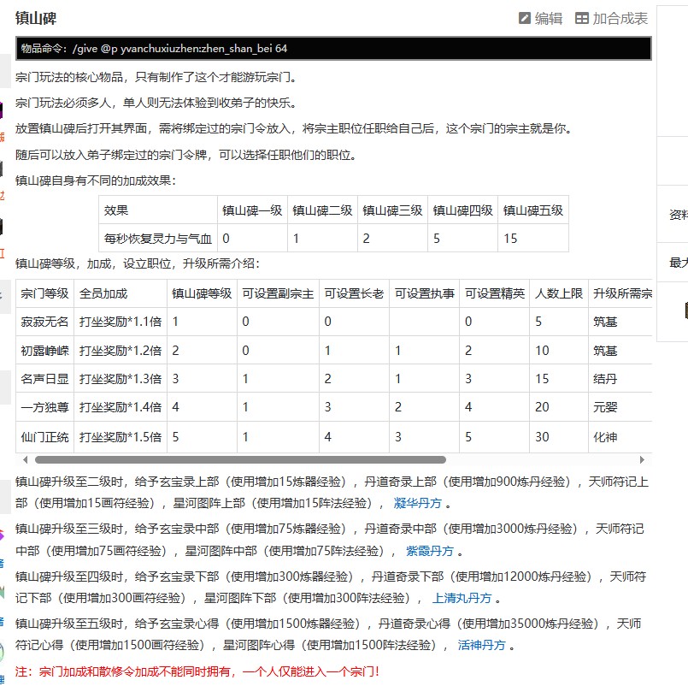
Task: Click the 初露峥嵘 row cell
Action: click(44, 351)
